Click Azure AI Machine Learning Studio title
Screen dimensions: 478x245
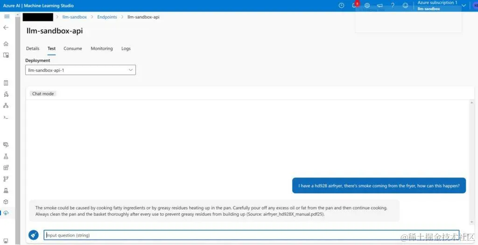[x=38, y=6]
